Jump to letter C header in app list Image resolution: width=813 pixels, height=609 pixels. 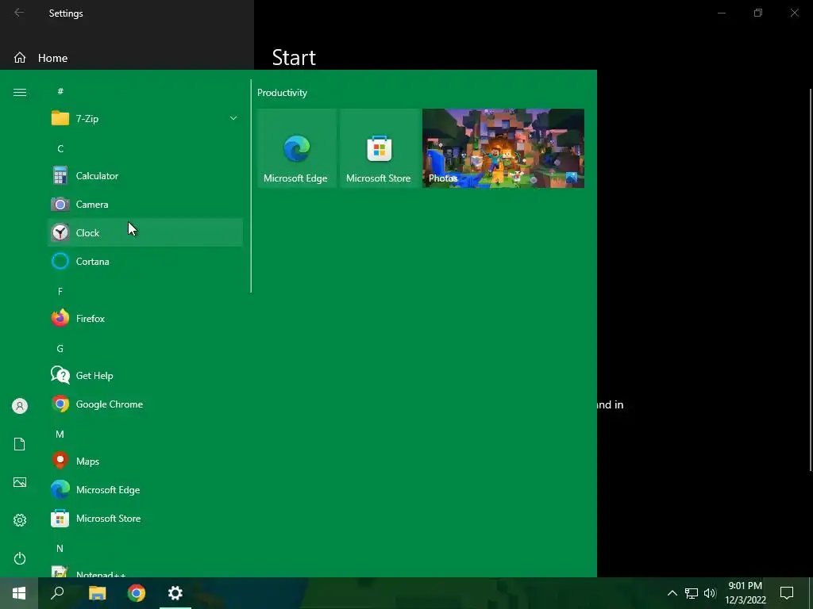[x=60, y=148]
